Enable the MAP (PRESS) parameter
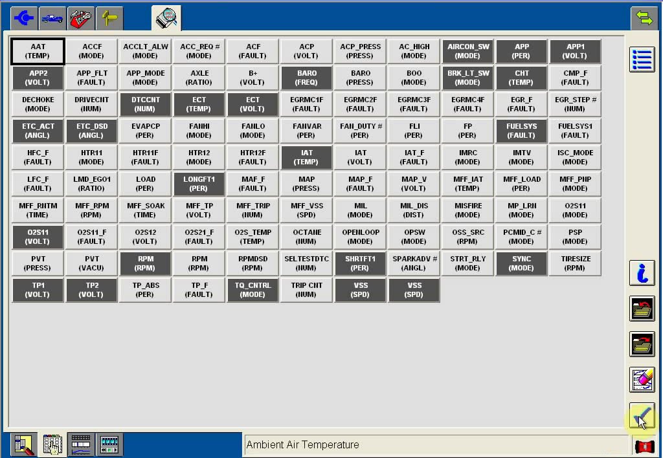The width and height of the screenshot is (663, 458). [306, 184]
